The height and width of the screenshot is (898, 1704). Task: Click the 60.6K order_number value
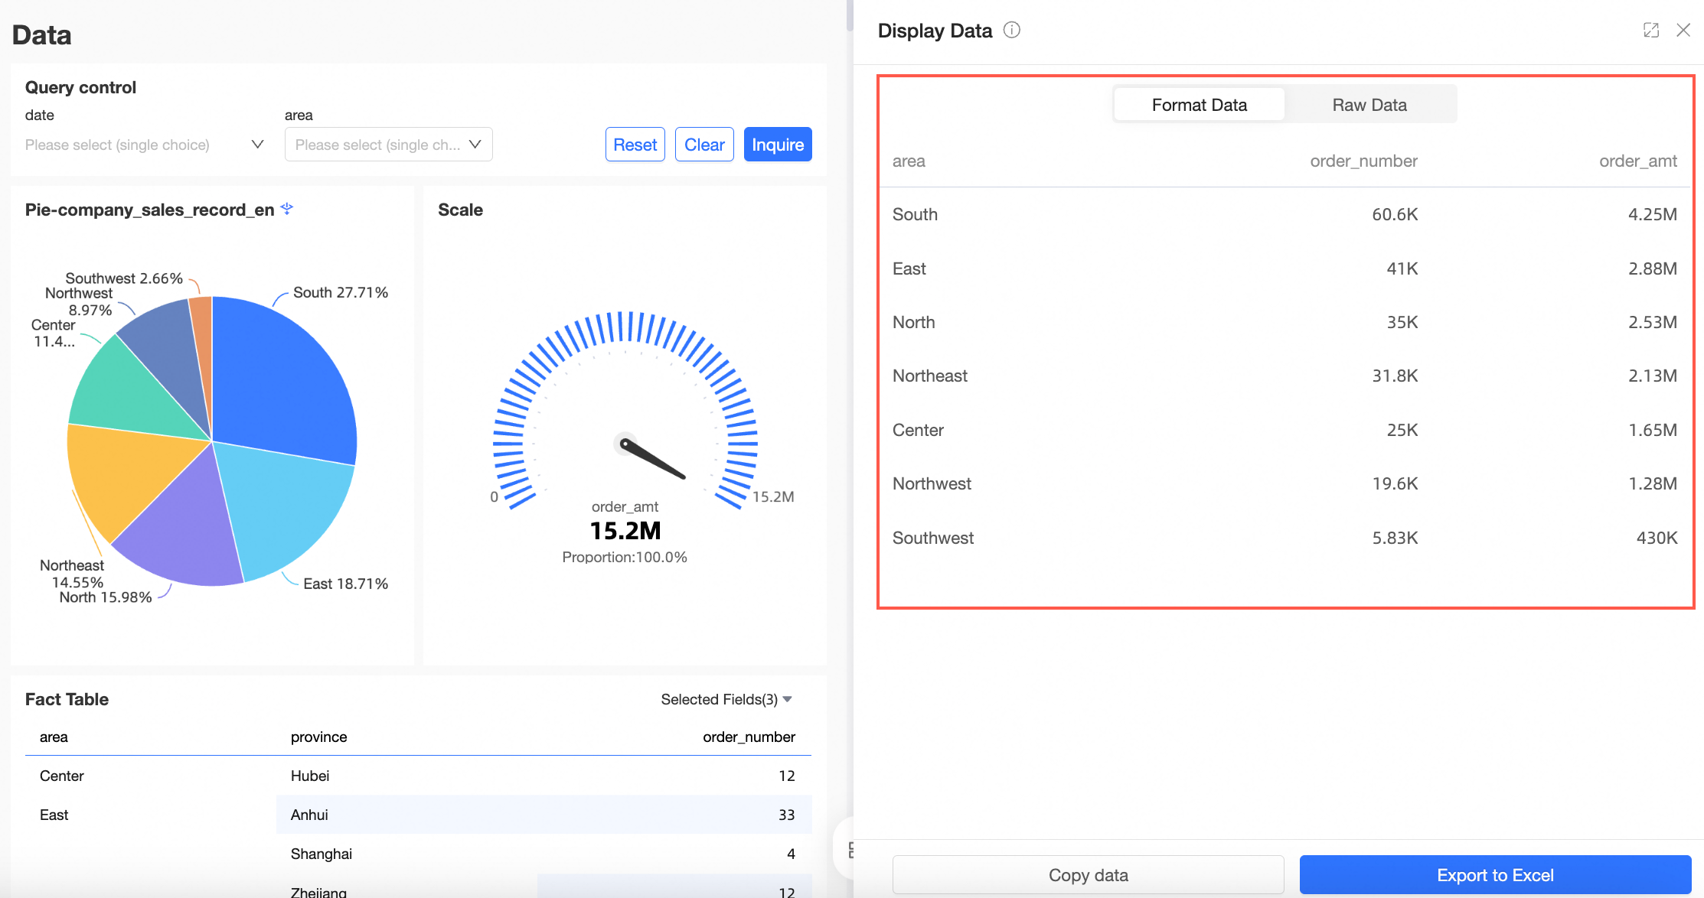pos(1395,214)
